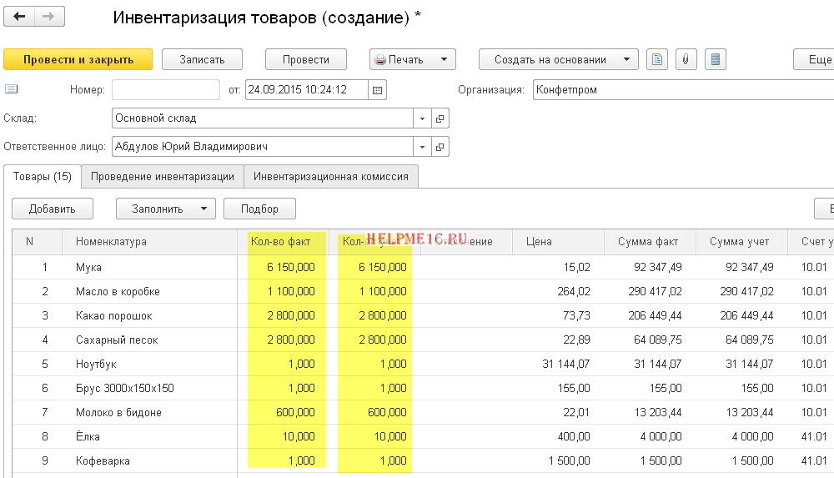834x478 pixels.
Task: Click the Номер input field
Action: point(165,89)
